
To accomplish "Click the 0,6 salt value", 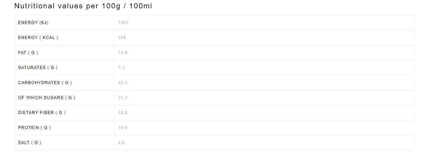I will pos(121,143).
